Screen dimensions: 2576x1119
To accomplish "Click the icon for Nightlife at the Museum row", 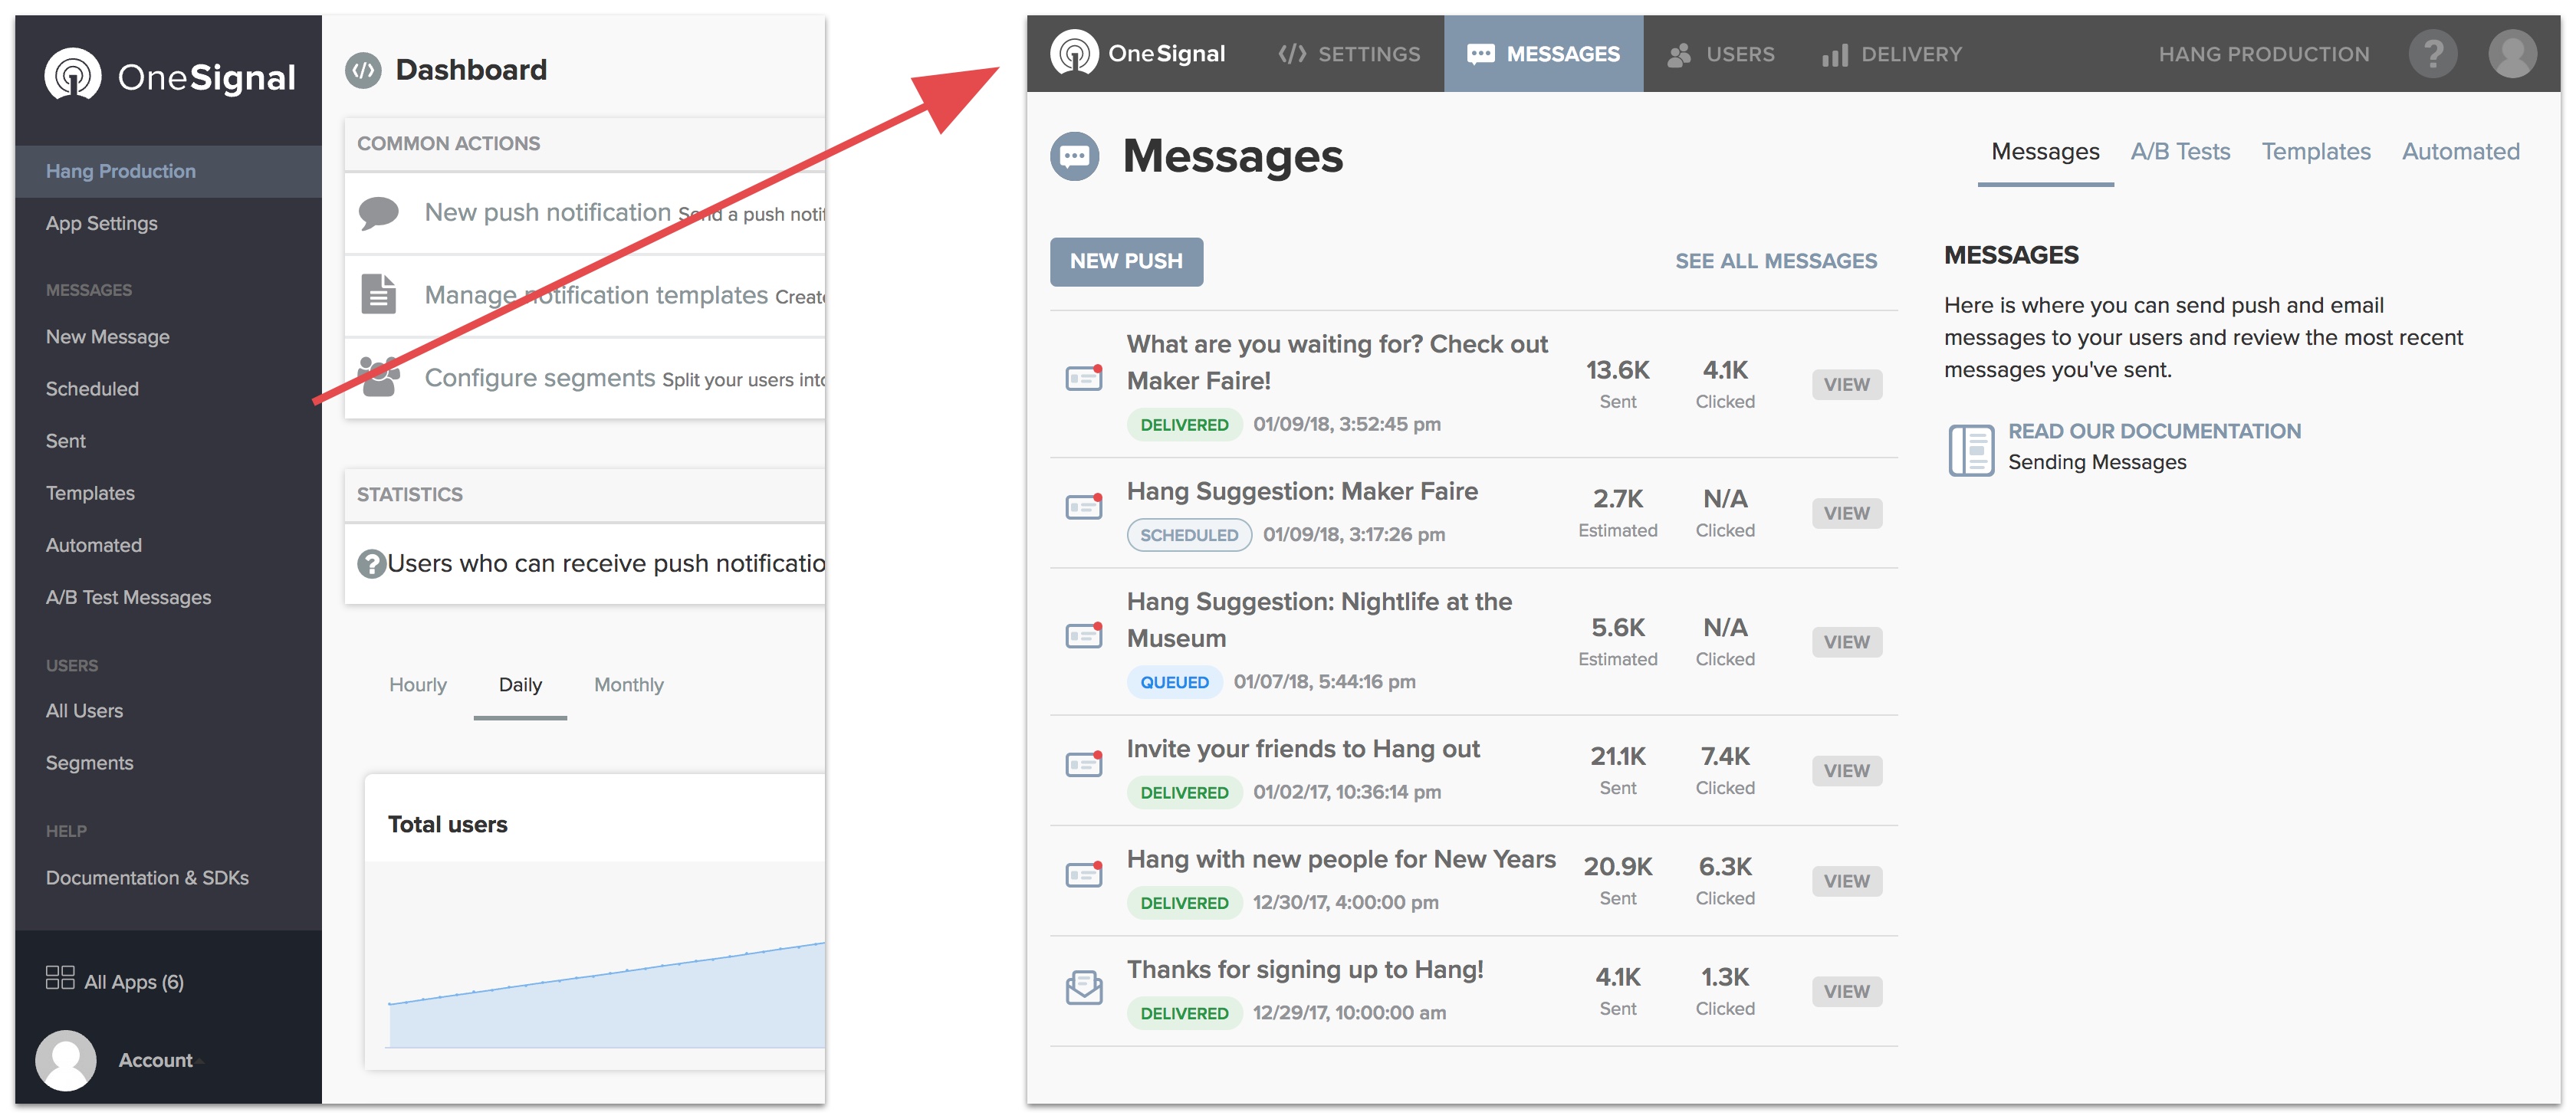I will click(x=1084, y=635).
